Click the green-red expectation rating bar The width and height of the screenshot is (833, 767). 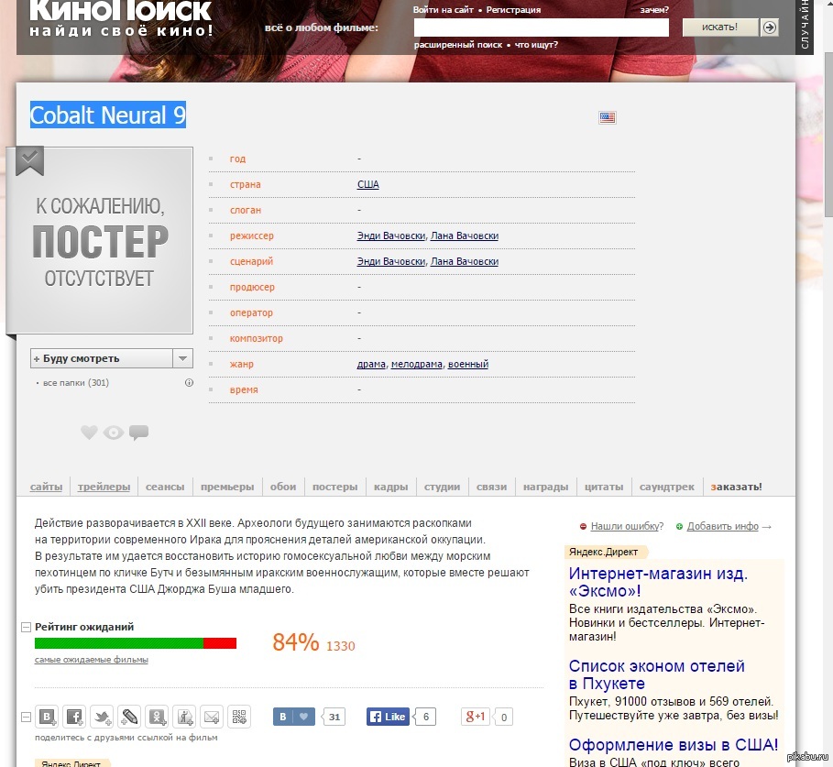(136, 643)
